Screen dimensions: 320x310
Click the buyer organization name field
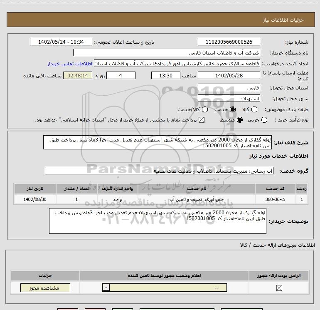(167, 53)
